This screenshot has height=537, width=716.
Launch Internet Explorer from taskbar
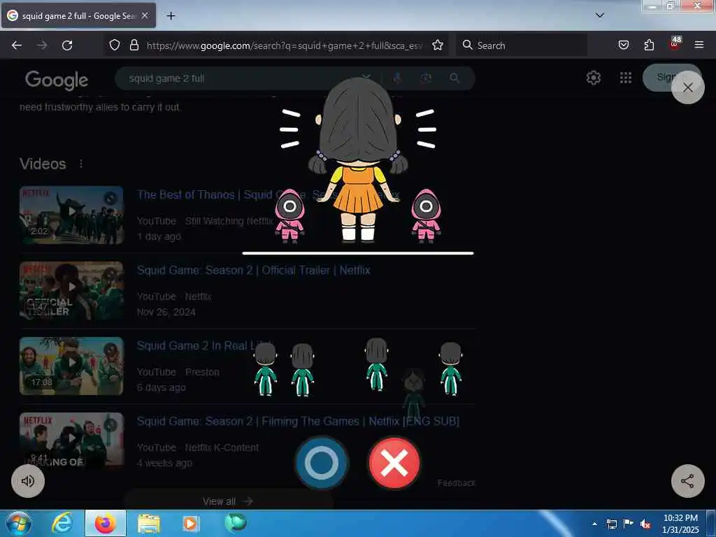point(62,523)
